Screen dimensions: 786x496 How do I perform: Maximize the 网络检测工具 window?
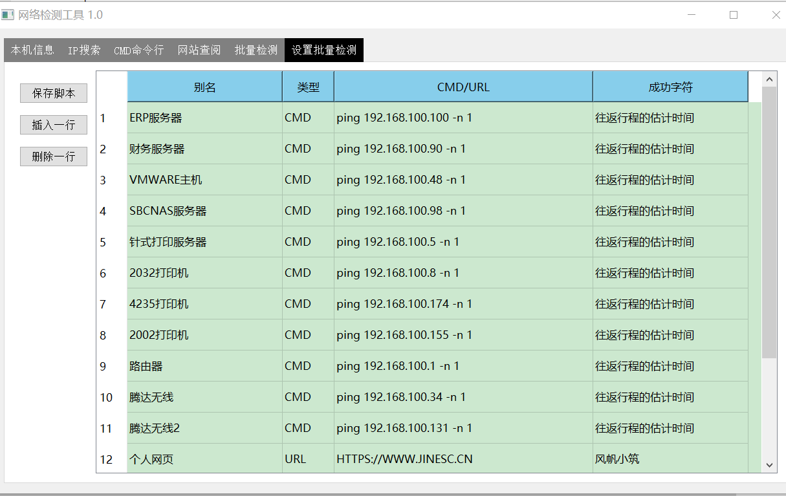tap(734, 15)
